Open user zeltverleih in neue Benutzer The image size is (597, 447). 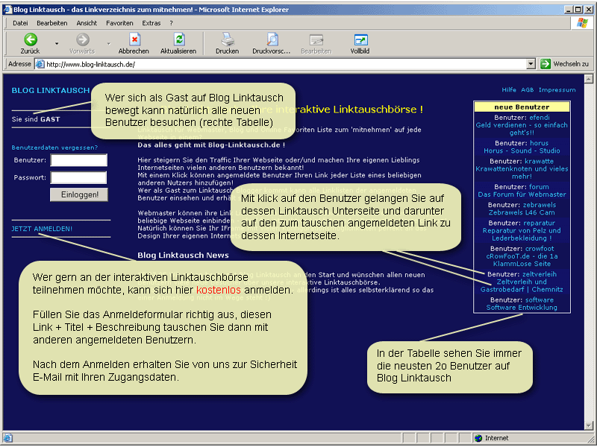click(x=539, y=274)
